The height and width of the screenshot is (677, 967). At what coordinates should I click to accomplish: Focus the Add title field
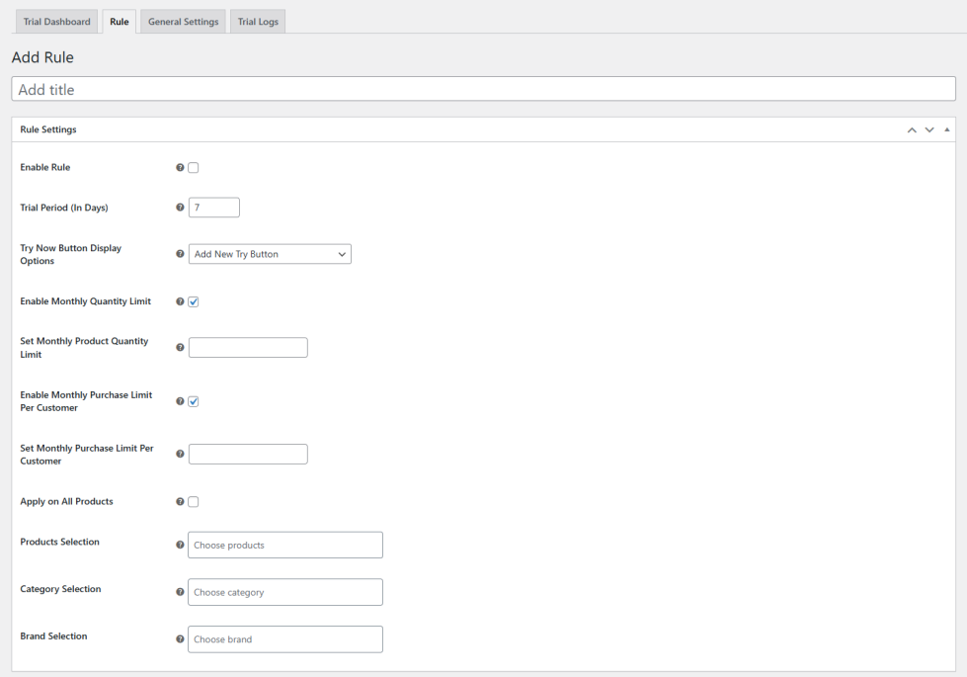(483, 89)
